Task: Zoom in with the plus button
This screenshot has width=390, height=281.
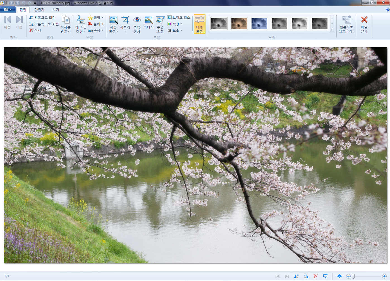Action: 384,276
